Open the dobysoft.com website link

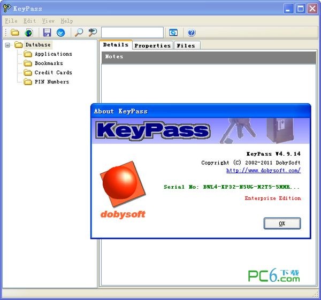click(x=263, y=170)
